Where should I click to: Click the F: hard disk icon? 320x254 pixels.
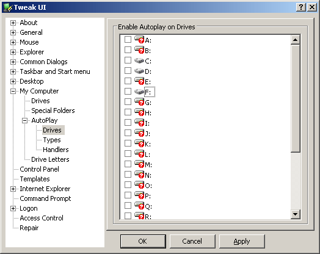[x=139, y=92]
